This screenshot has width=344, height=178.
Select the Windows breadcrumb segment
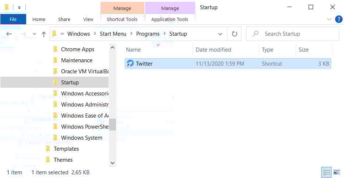[x=78, y=34]
